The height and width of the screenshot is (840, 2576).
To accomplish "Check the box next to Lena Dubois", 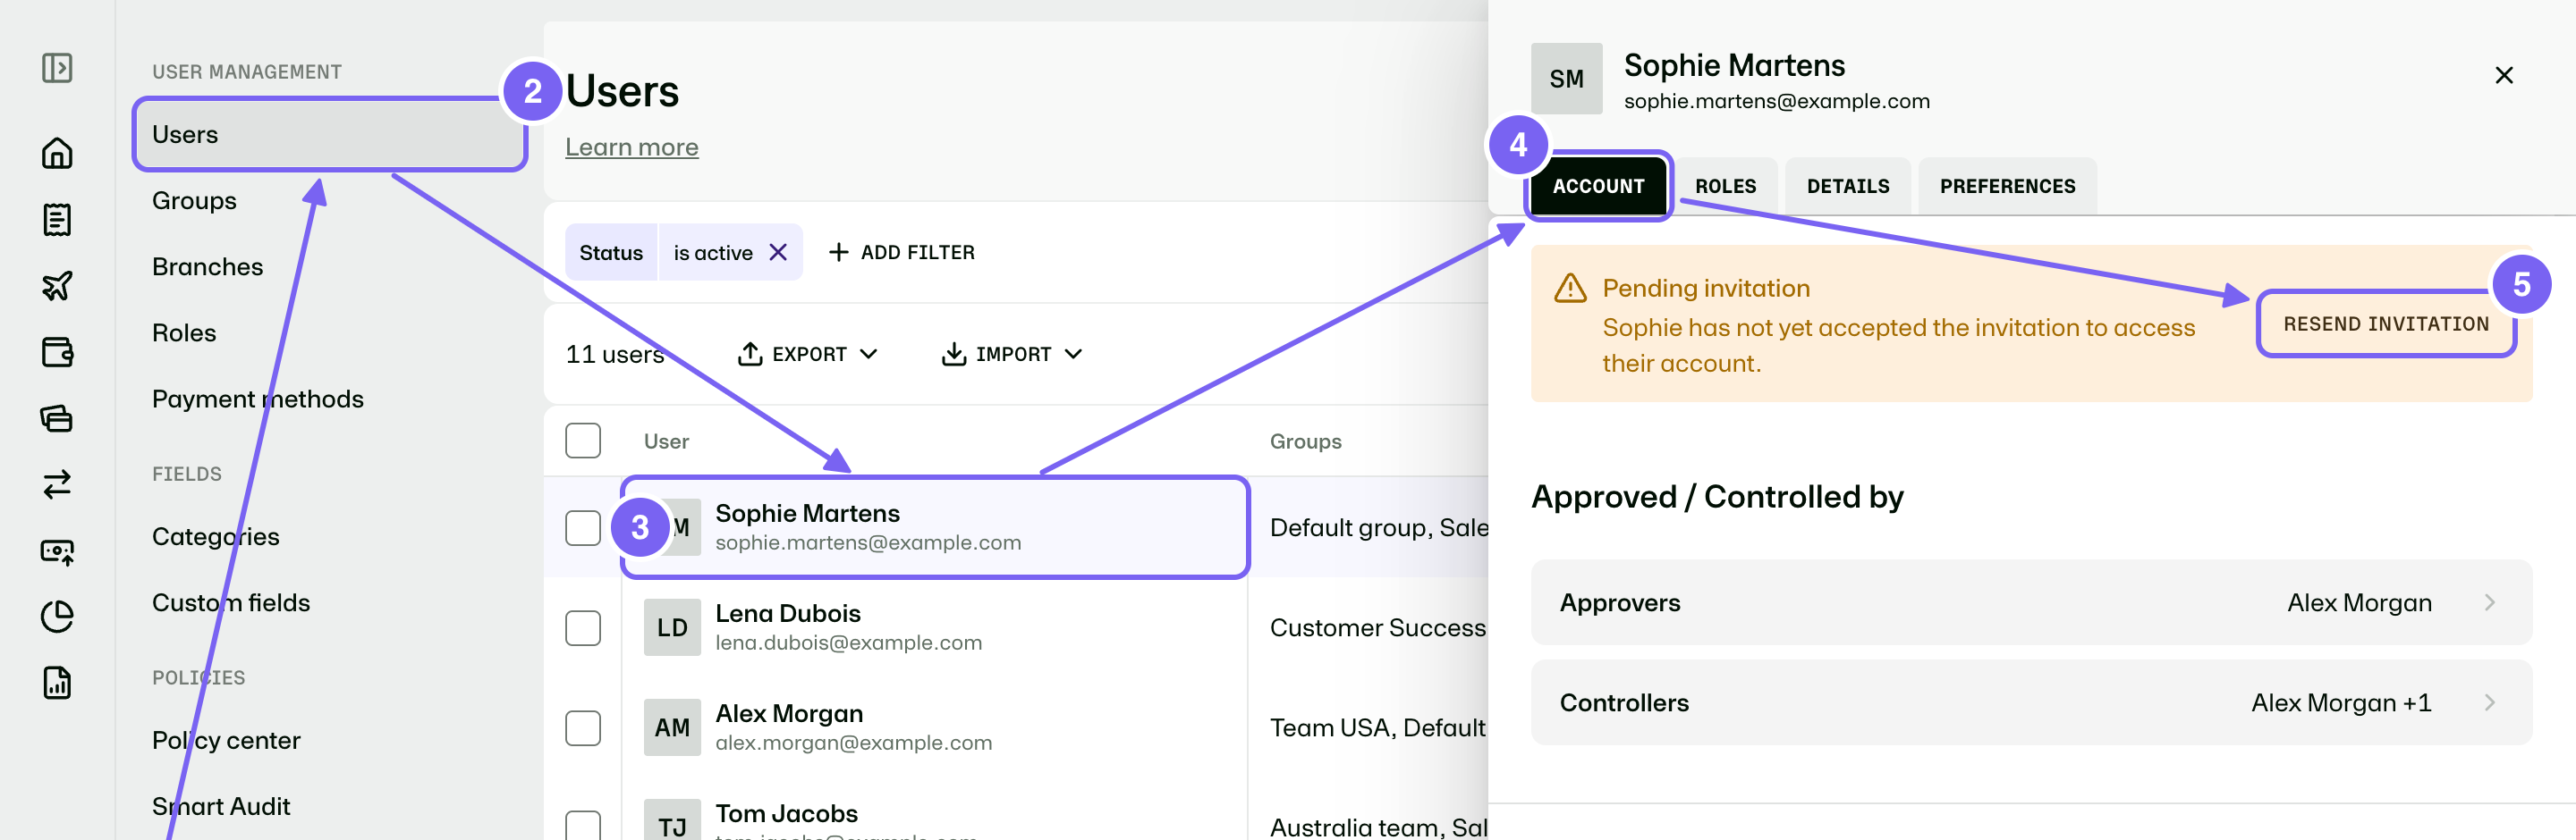I will pyautogui.click(x=583, y=627).
